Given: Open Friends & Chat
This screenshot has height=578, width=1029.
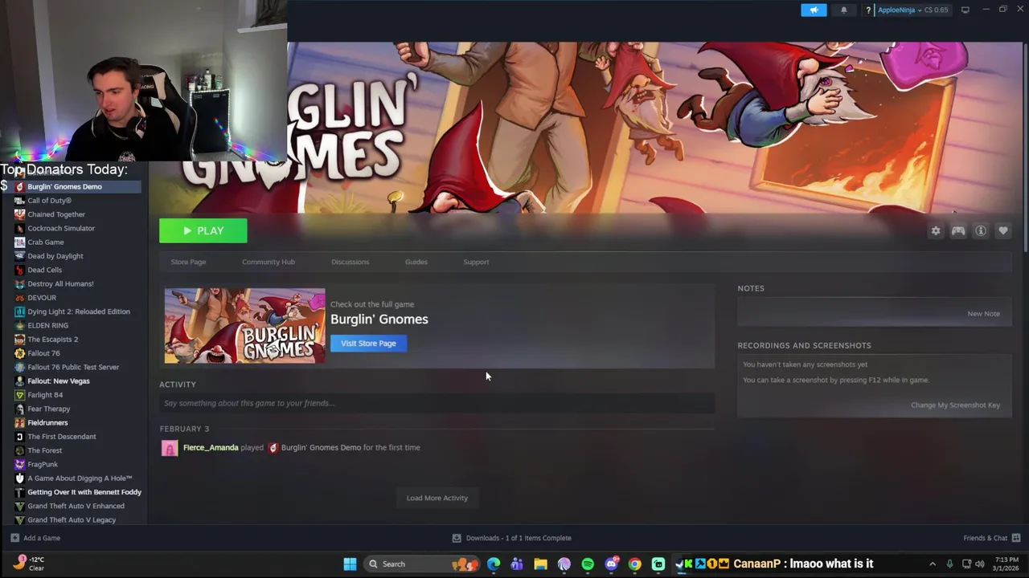Looking at the screenshot, I should [x=991, y=538].
